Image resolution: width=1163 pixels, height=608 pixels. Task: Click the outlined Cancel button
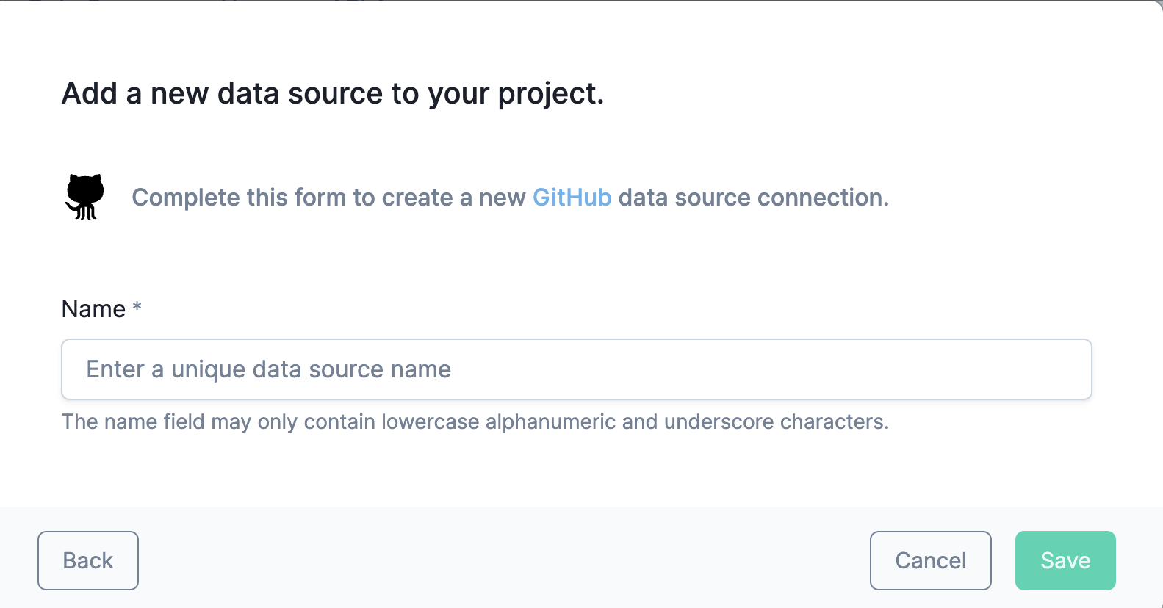click(931, 560)
